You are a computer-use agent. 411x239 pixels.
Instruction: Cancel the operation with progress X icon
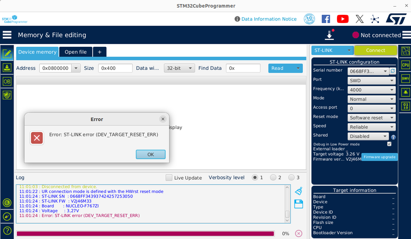click(x=299, y=234)
